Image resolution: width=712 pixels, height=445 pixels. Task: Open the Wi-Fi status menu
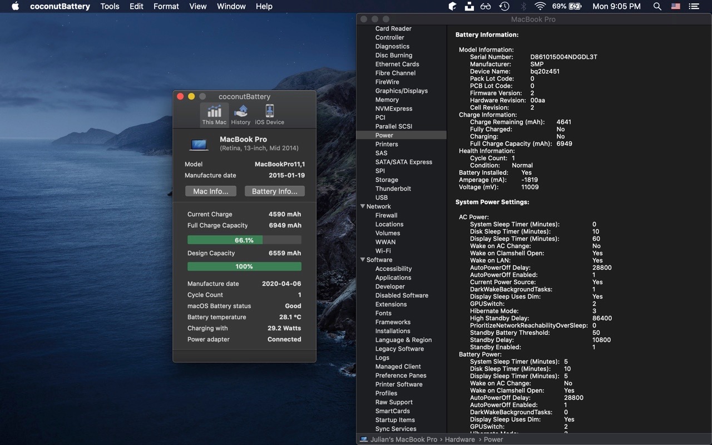pyautogui.click(x=540, y=7)
